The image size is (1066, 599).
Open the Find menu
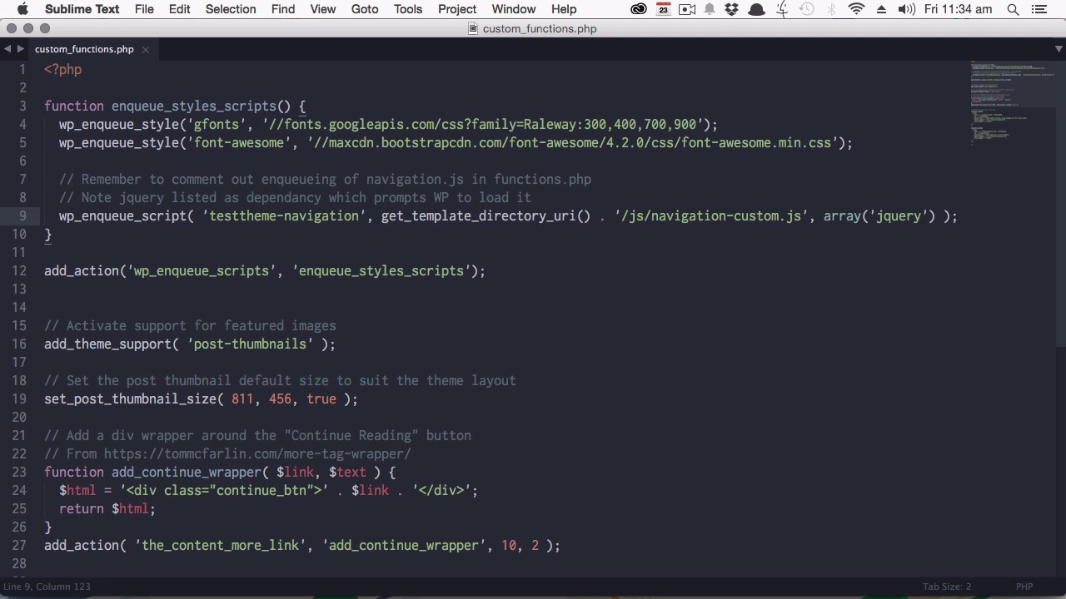(x=282, y=9)
